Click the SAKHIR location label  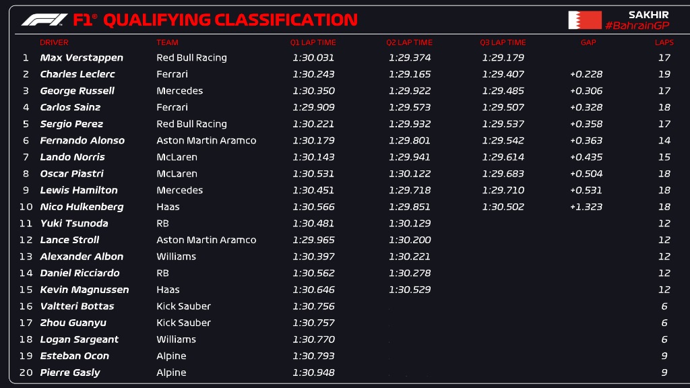tap(648, 15)
